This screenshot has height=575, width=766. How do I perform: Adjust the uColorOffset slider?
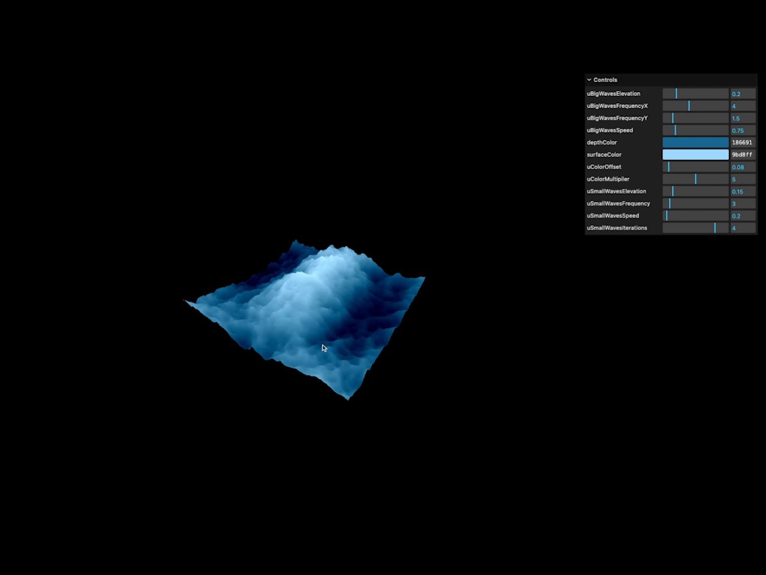click(694, 167)
